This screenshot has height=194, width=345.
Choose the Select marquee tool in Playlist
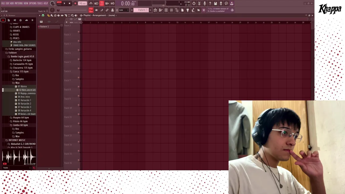pyautogui.click(x=69, y=15)
